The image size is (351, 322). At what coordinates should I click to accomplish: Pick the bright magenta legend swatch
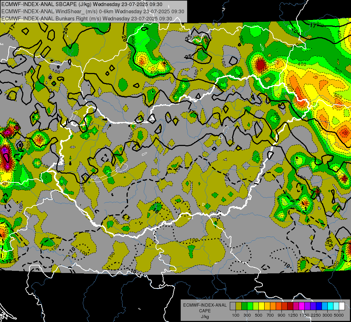pos(302,306)
